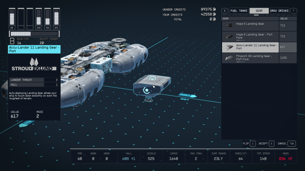Select the Gear tab

259,10
